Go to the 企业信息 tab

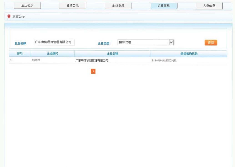click(x=164, y=6)
